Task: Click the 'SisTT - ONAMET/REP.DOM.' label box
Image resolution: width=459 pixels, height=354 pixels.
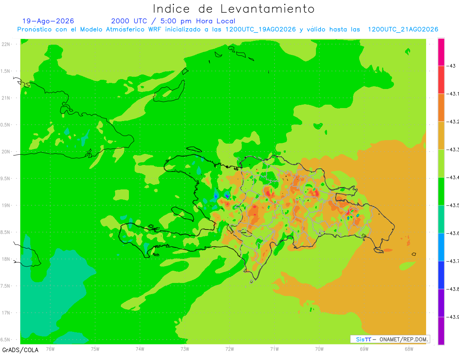Action: [x=390, y=339]
